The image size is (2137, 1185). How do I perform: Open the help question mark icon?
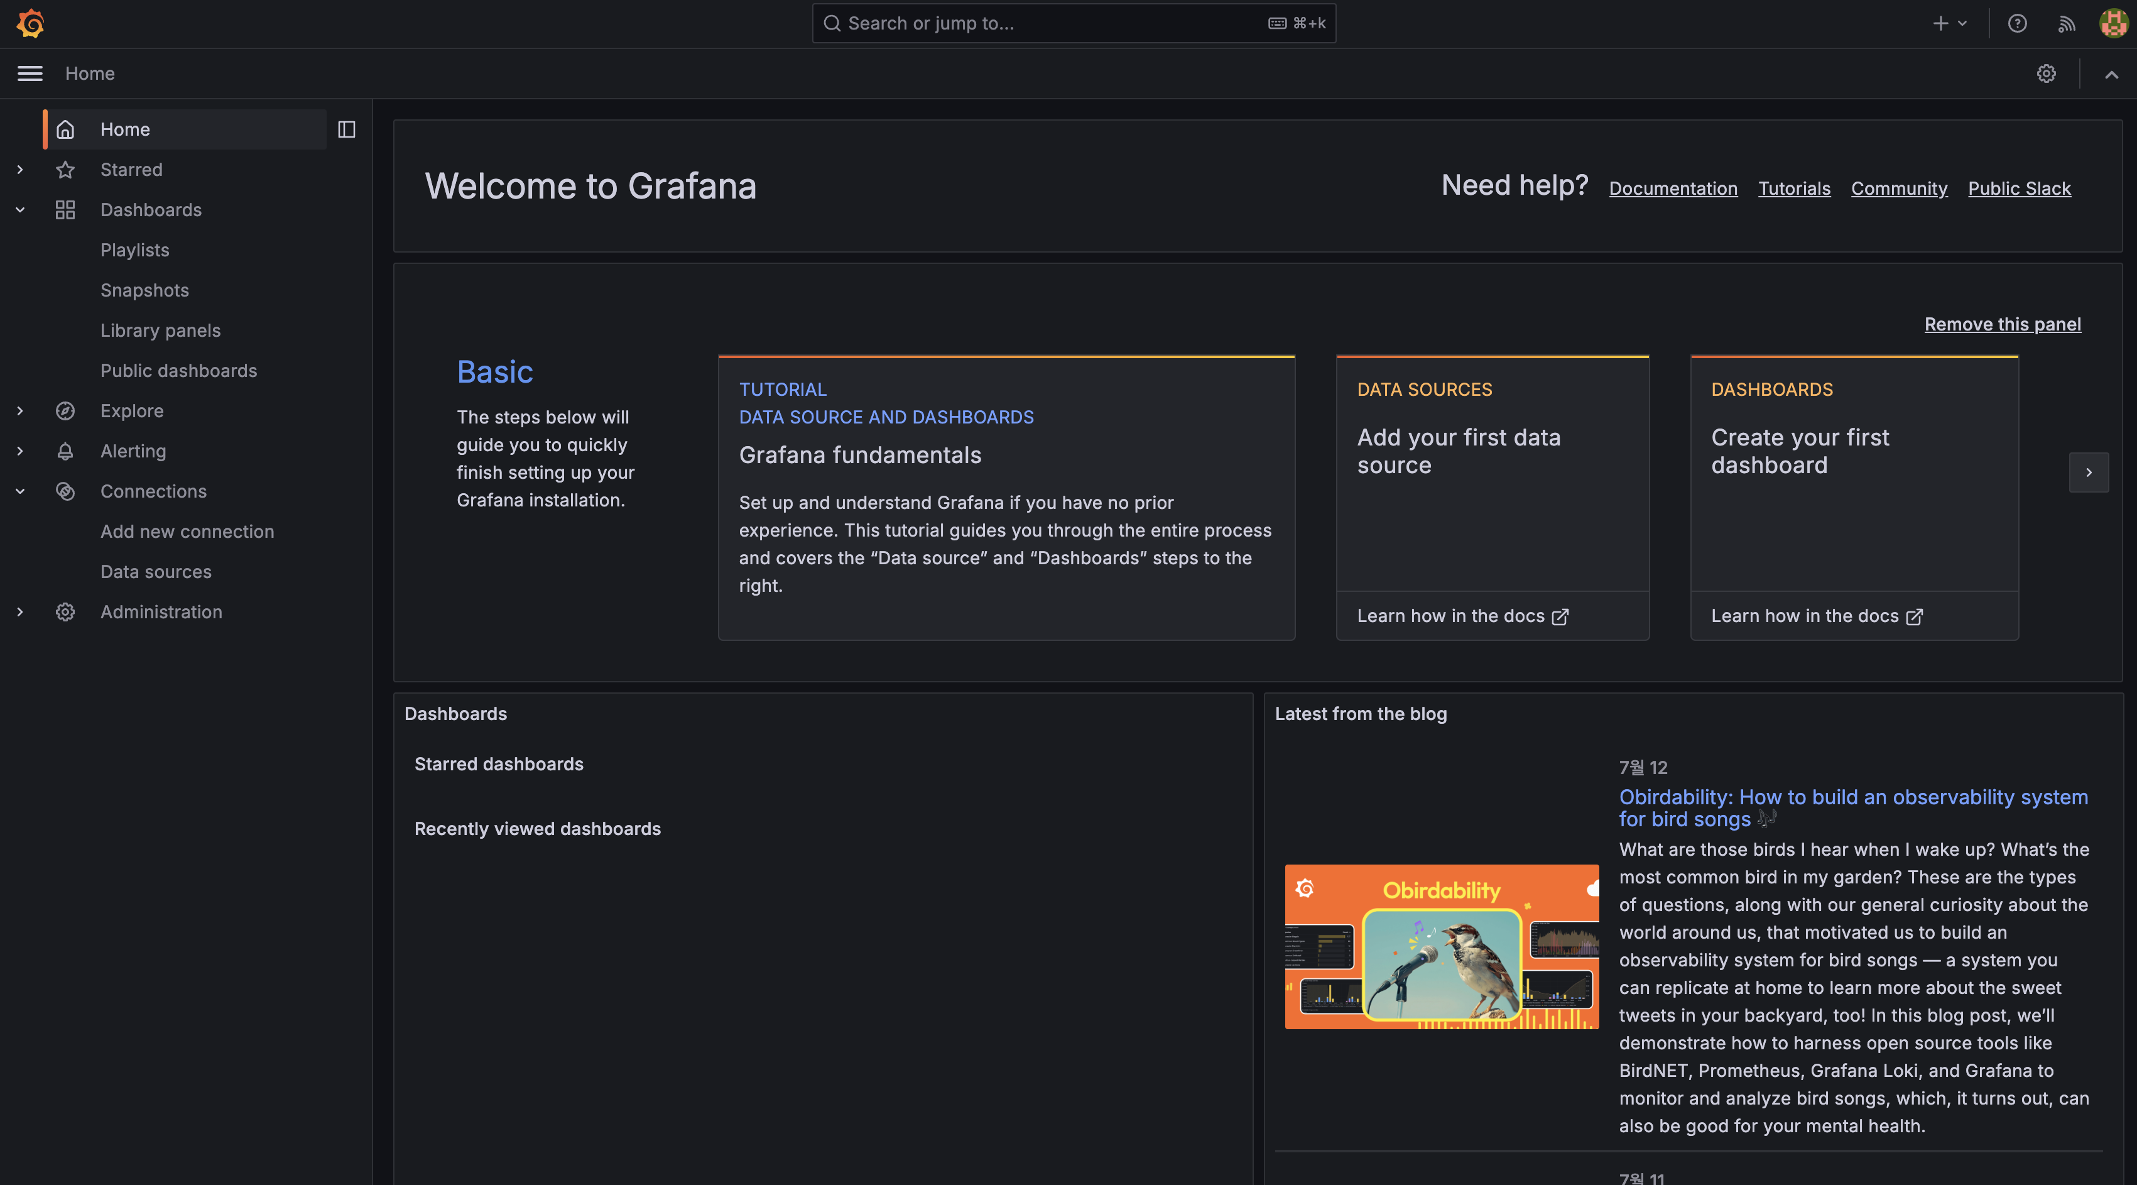[x=2017, y=23]
